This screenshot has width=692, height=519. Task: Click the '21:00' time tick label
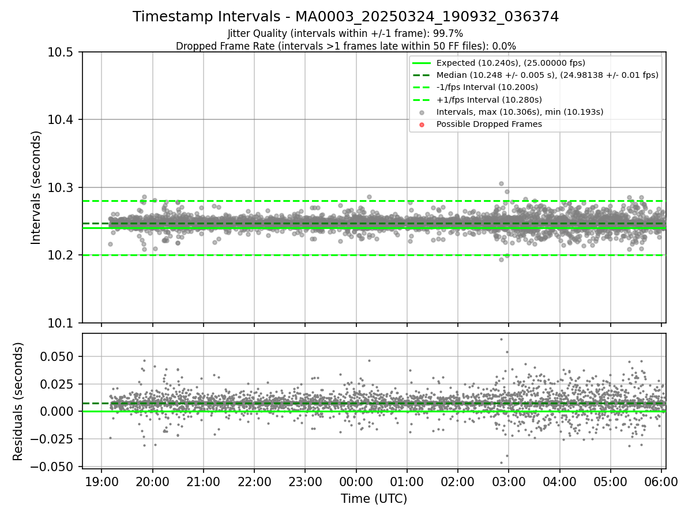pyautogui.click(x=204, y=482)
